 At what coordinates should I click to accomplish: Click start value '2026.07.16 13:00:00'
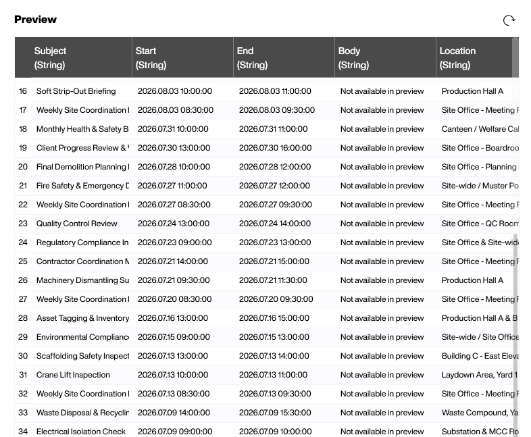click(x=173, y=319)
